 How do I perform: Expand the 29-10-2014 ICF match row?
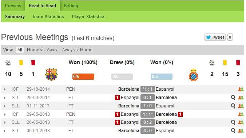[x=5, y=89]
